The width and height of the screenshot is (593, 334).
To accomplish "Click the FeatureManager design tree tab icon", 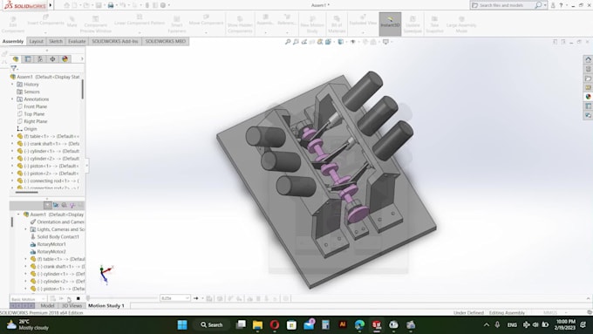I will tap(16, 59).
